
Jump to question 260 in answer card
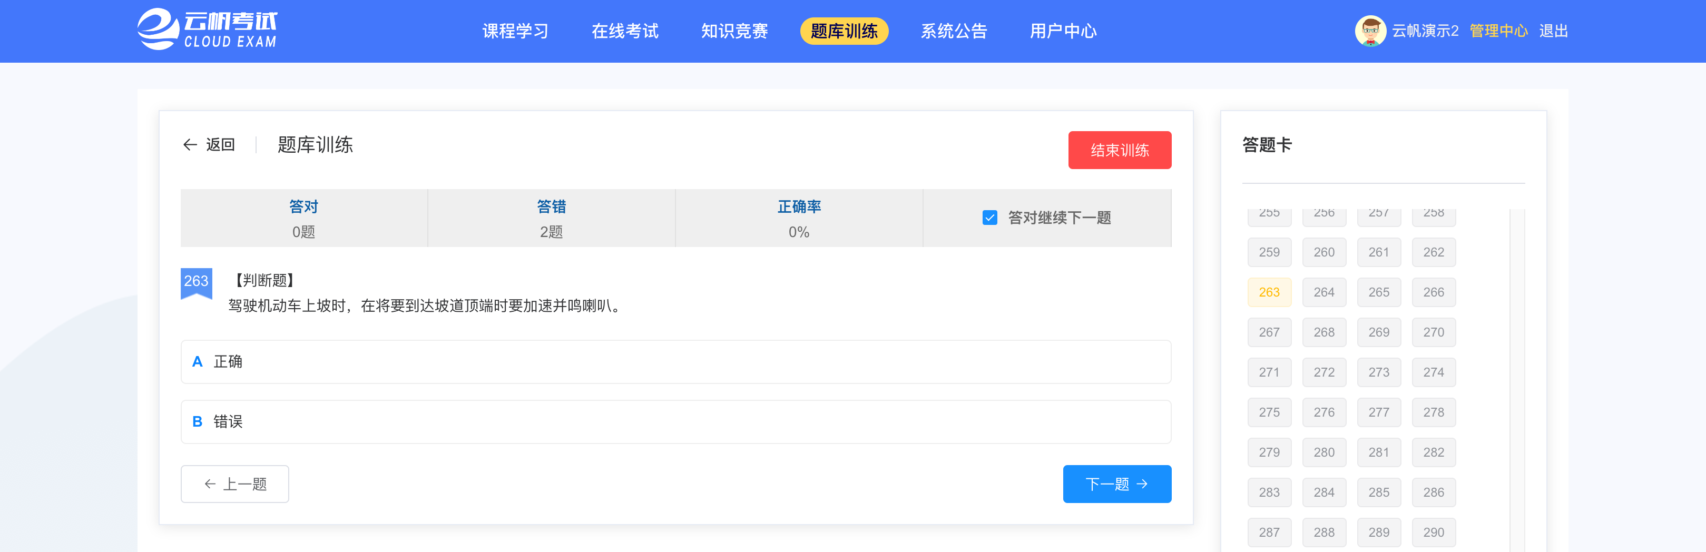[x=1324, y=252]
